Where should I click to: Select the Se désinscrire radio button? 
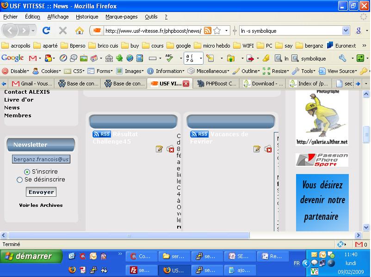coord(19,180)
